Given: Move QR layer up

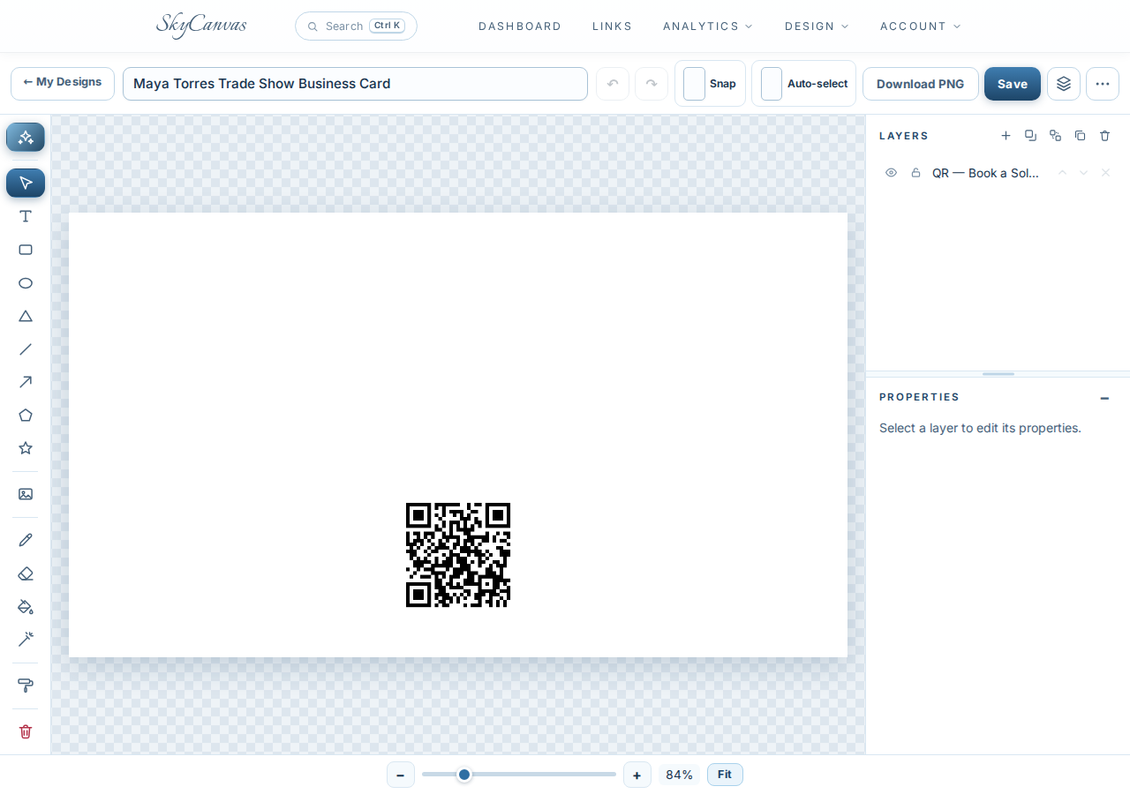Looking at the screenshot, I should [1062, 173].
